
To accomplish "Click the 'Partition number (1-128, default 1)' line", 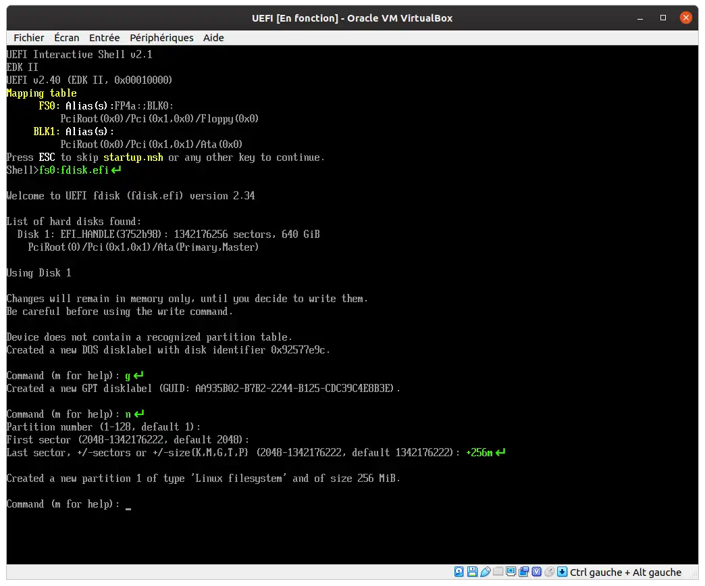I will pos(103,427).
